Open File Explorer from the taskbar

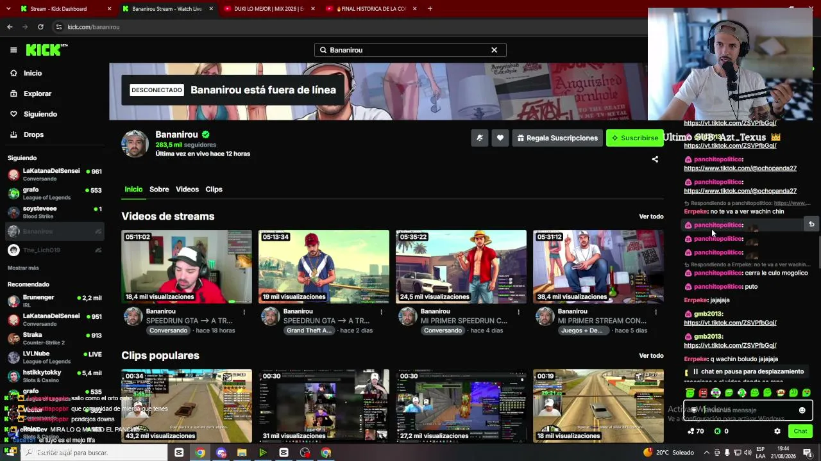pos(242,453)
